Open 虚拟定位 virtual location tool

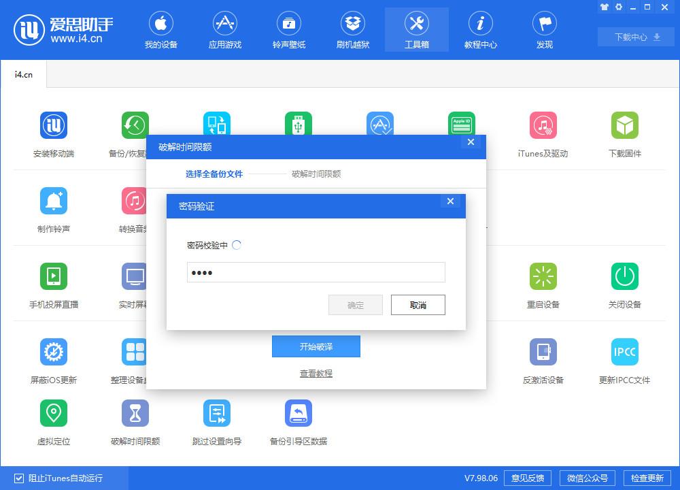54,423
